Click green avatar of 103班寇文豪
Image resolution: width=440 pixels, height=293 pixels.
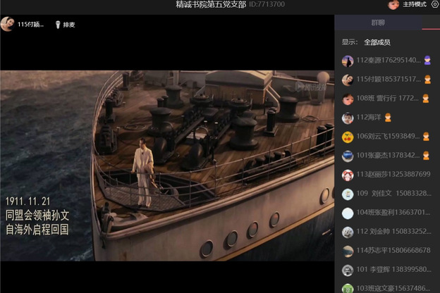(348, 289)
